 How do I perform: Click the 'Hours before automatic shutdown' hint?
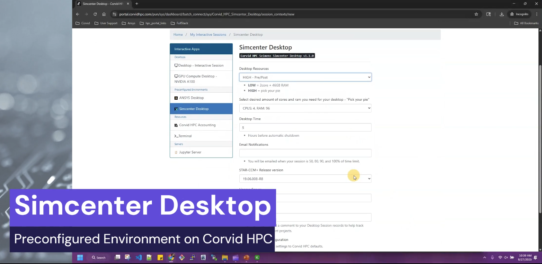pos(273,136)
